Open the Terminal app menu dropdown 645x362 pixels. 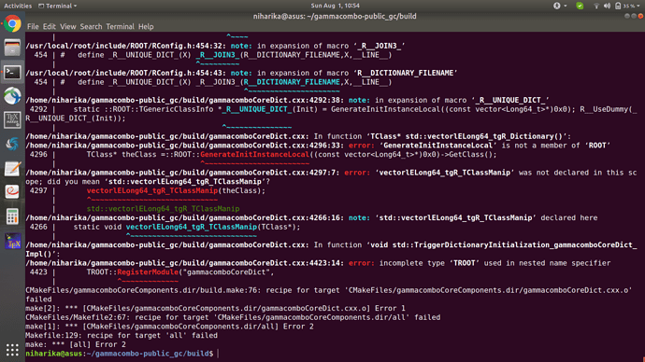(x=58, y=6)
